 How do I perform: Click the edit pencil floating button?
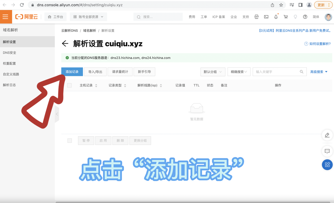click(327, 135)
